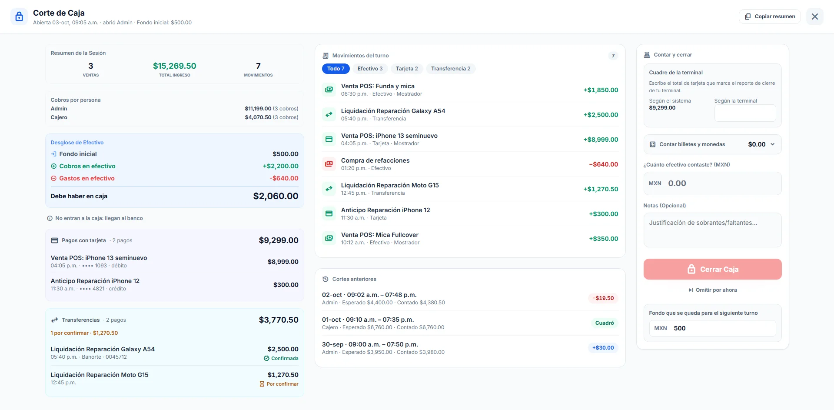The height and width of the screenshot is (410, 834).
Task: Click the transfer icon for Liquidación Reparación Galaxy A54 movement
Action: click(329, 114)
